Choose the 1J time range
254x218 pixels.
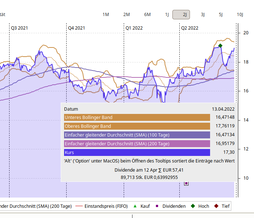pos(167,15)
